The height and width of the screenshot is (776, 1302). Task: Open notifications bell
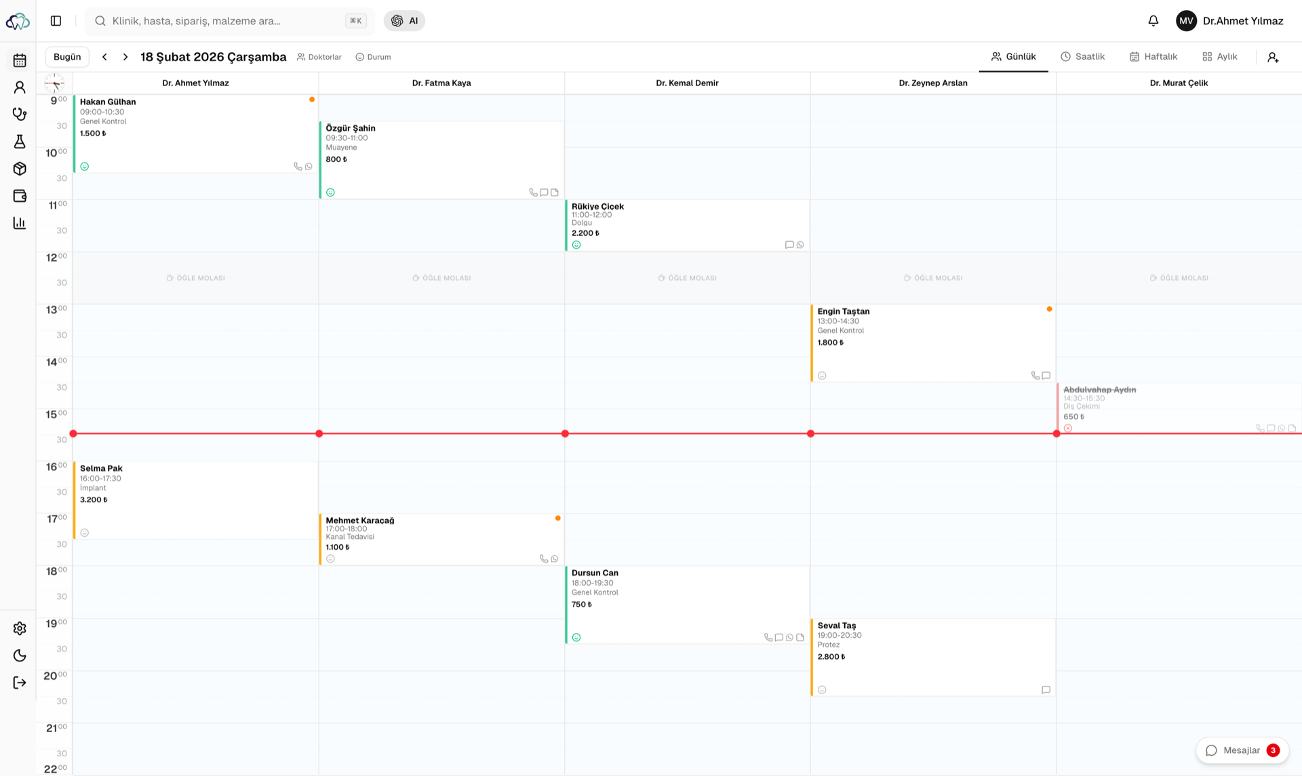click(x=1153, y=21)
